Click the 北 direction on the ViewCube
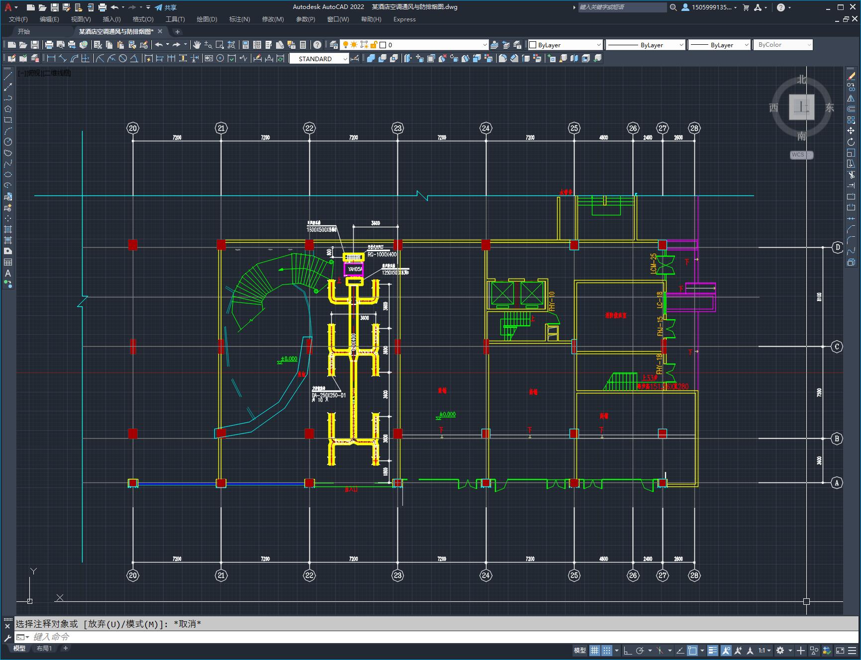 (x=801, y=80)
